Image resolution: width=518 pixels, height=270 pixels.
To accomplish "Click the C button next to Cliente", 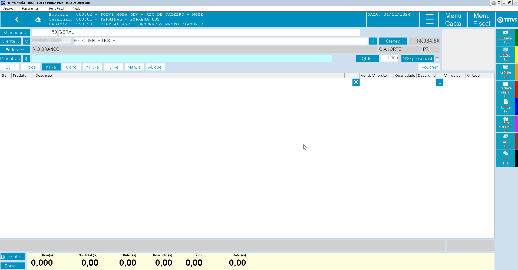I will 26,41.
